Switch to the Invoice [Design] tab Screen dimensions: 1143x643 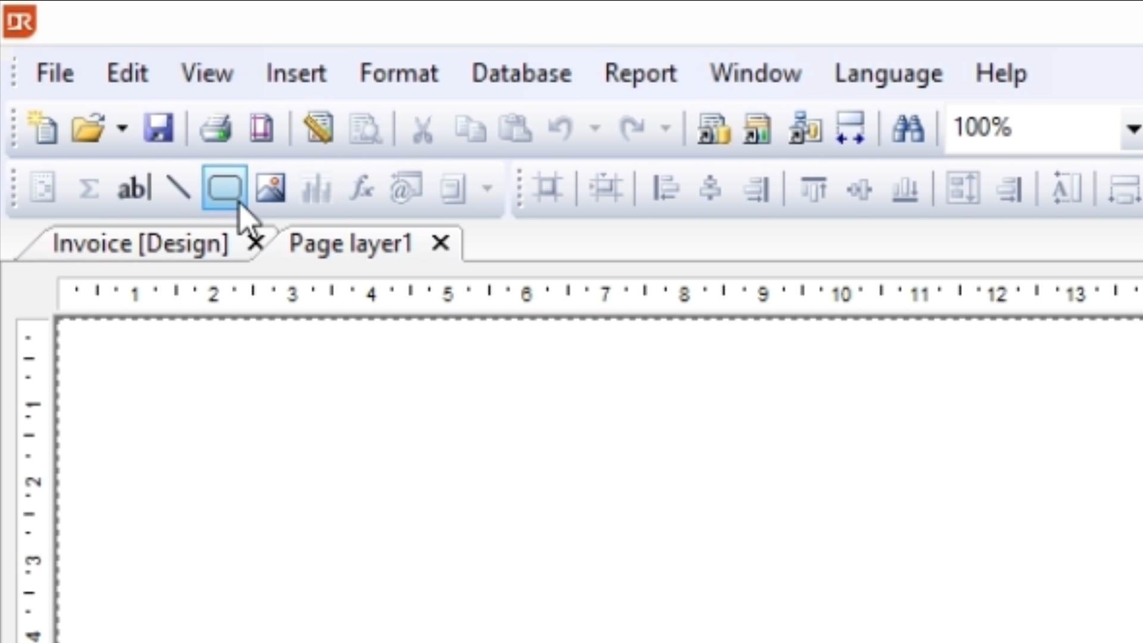(140, 244)
